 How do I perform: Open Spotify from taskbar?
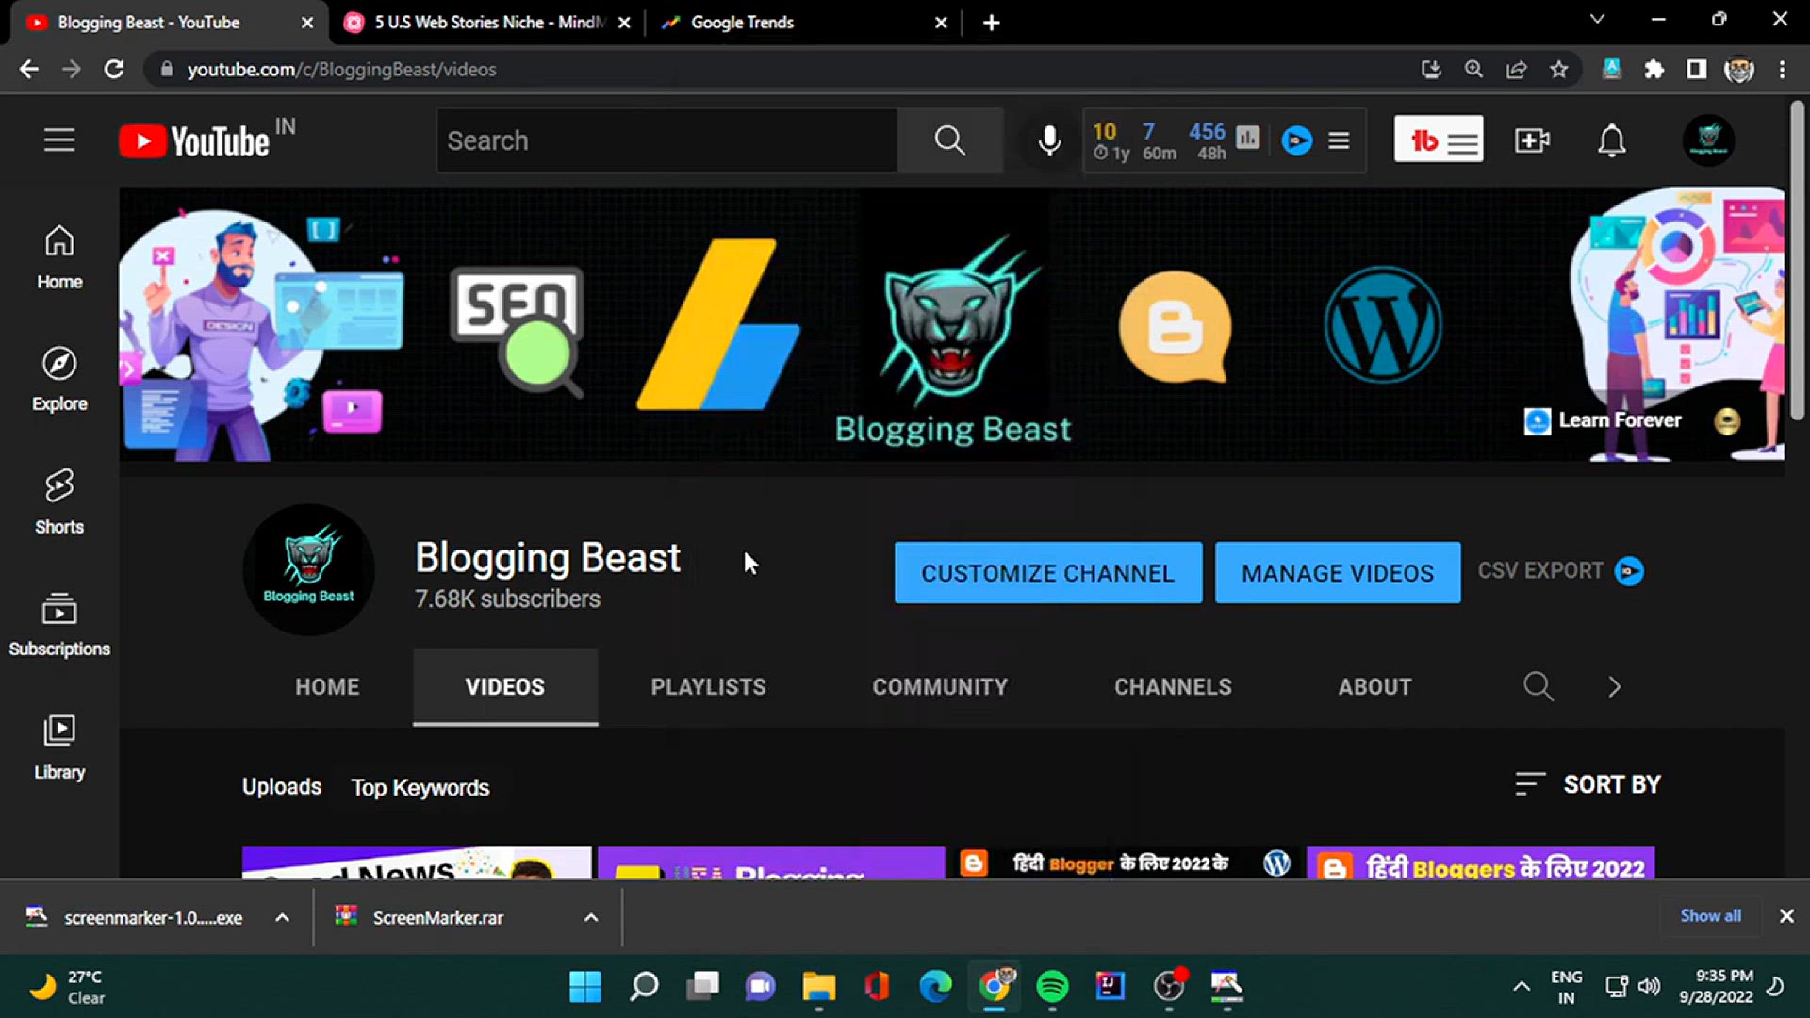[1052, 986]
